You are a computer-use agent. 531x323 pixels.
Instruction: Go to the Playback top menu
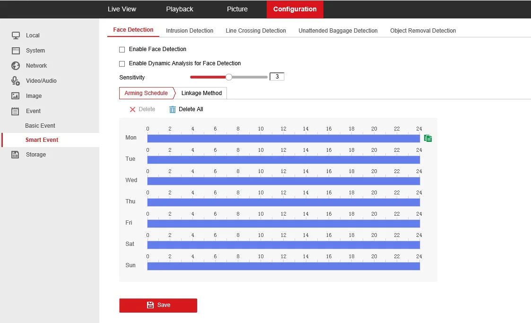click(x=180, y=9)
